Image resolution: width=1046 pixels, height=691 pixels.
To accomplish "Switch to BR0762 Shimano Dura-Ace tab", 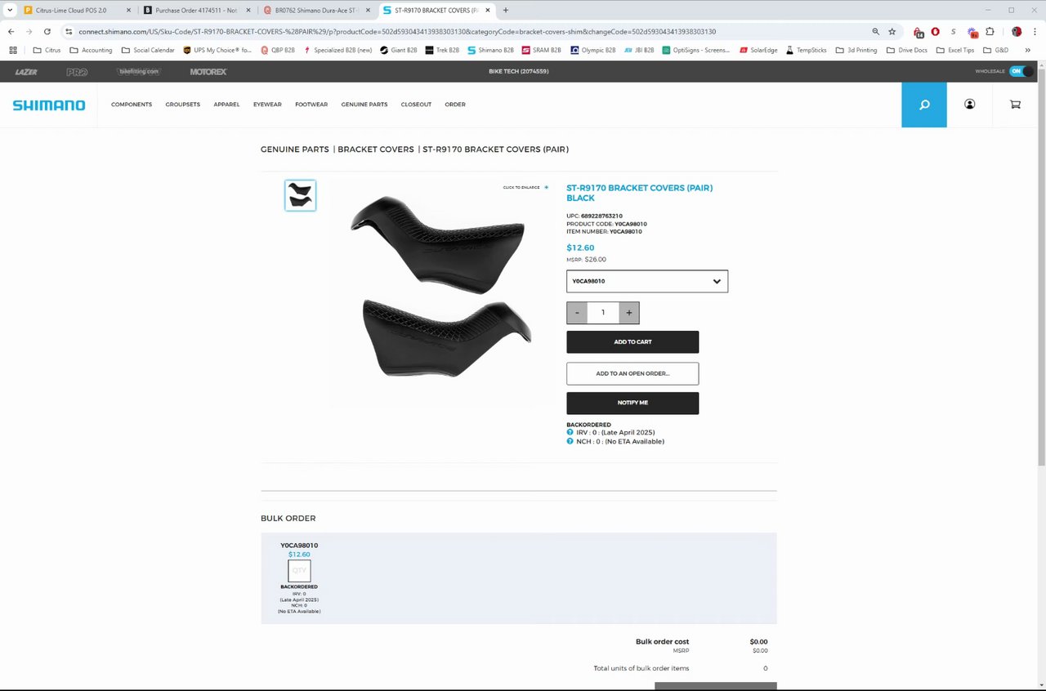I will pyautogui.click(x=317, y=10).
